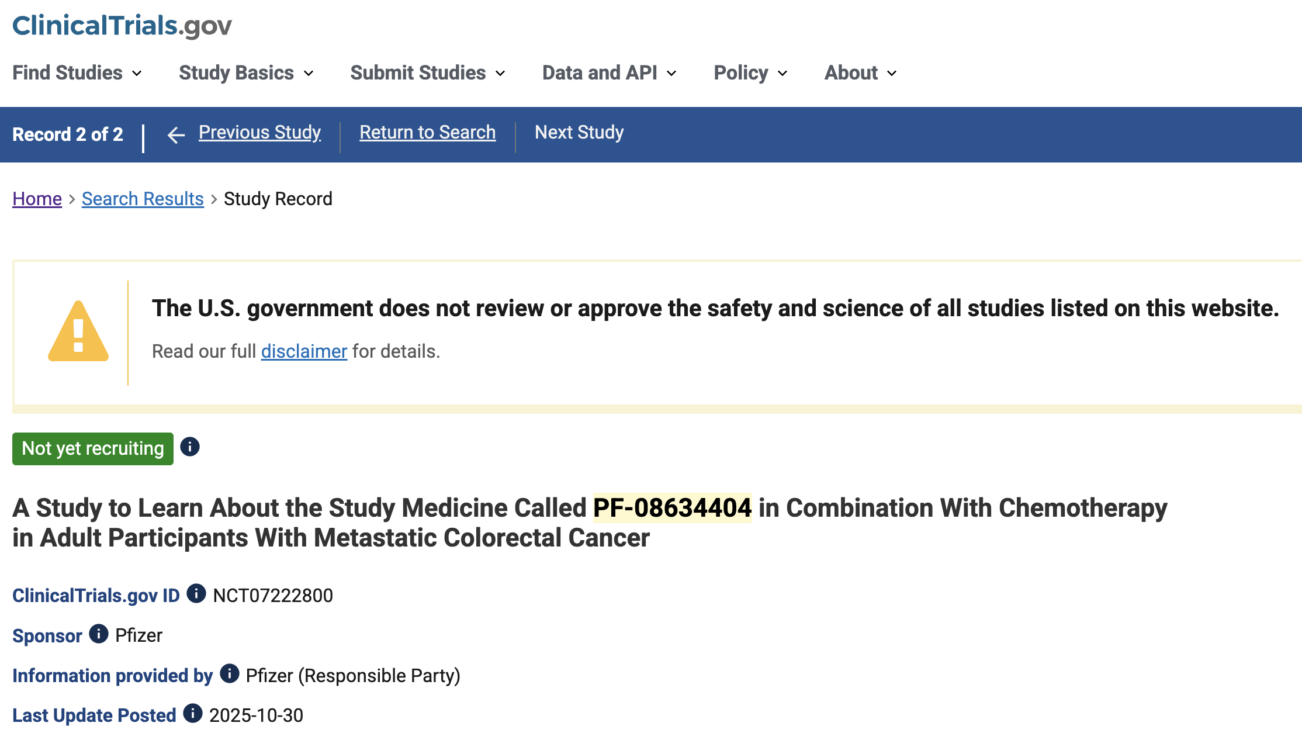The width and height of the screenshot is (1302, 747).
Task: Click info icon beside Information provided by
Action: [x=230, y=674]
